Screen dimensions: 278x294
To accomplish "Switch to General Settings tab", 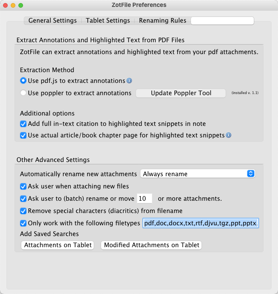I will [53, 21].
